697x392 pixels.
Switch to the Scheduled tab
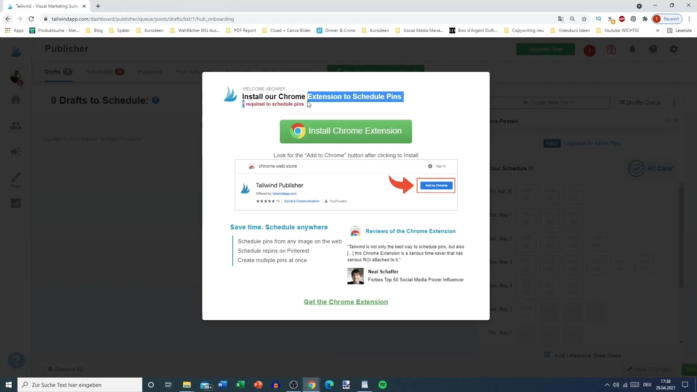coord(105,72)
